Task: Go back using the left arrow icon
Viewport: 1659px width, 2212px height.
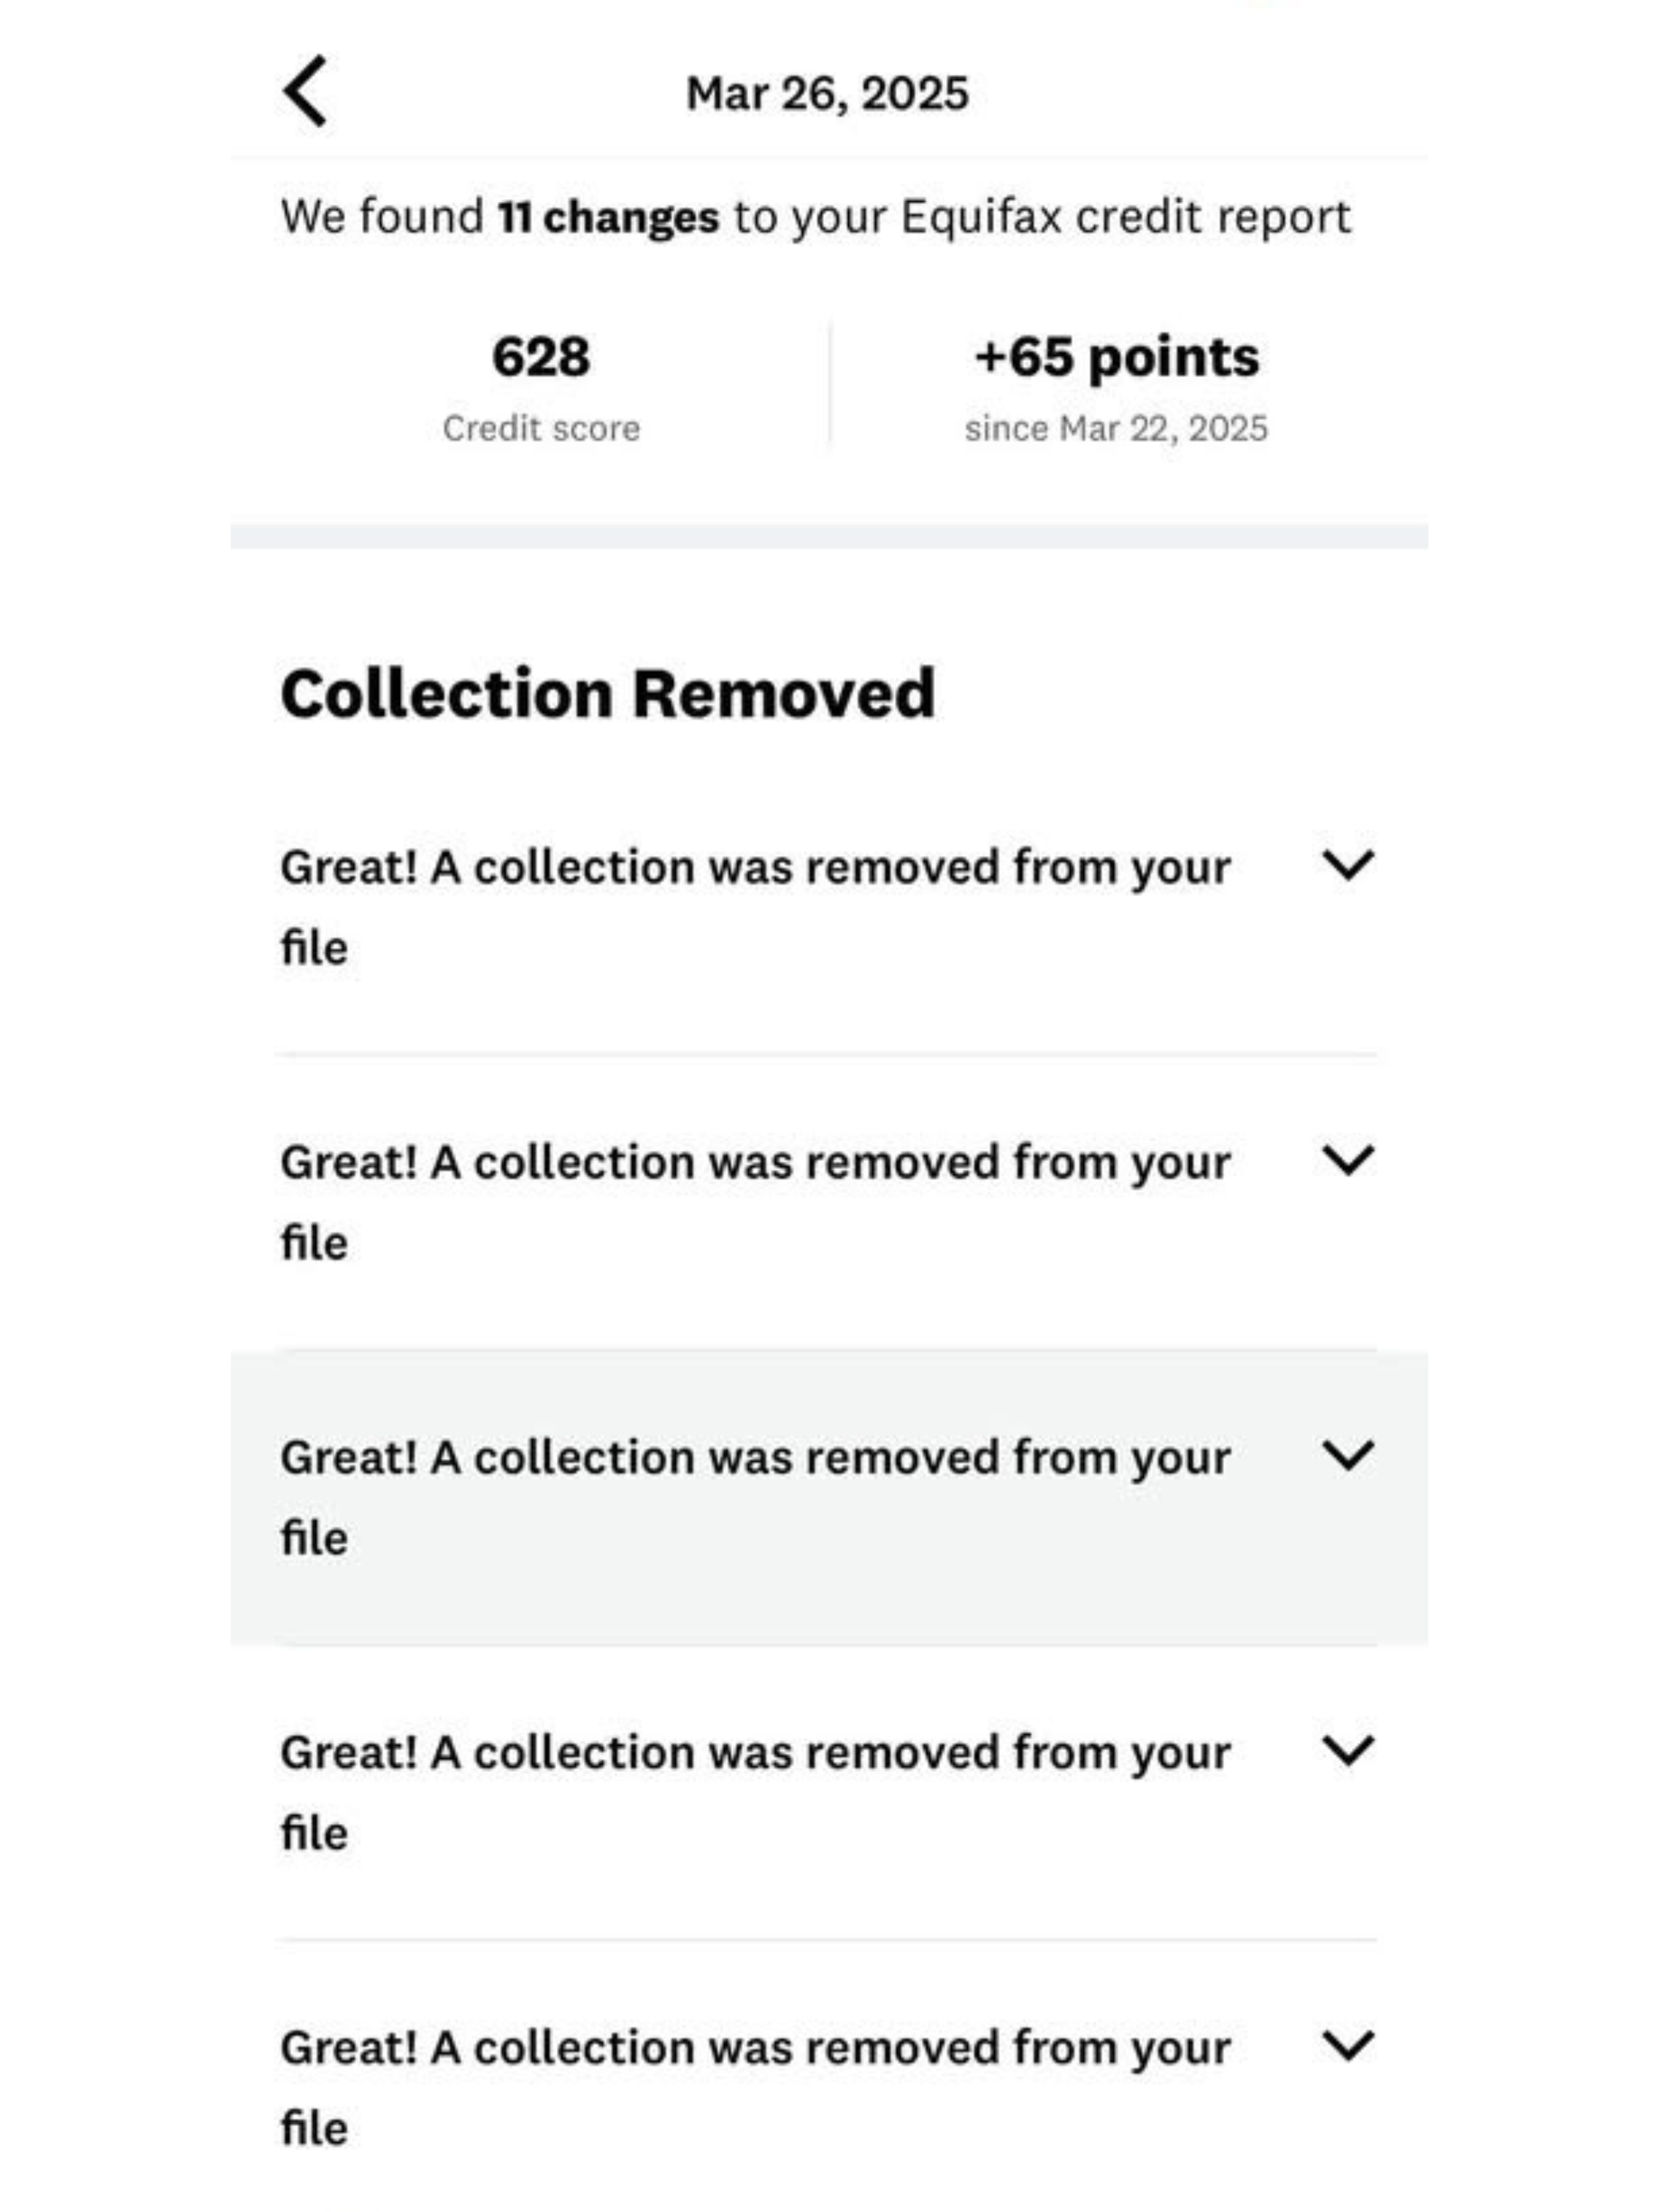Action: (x=305, y=91)
